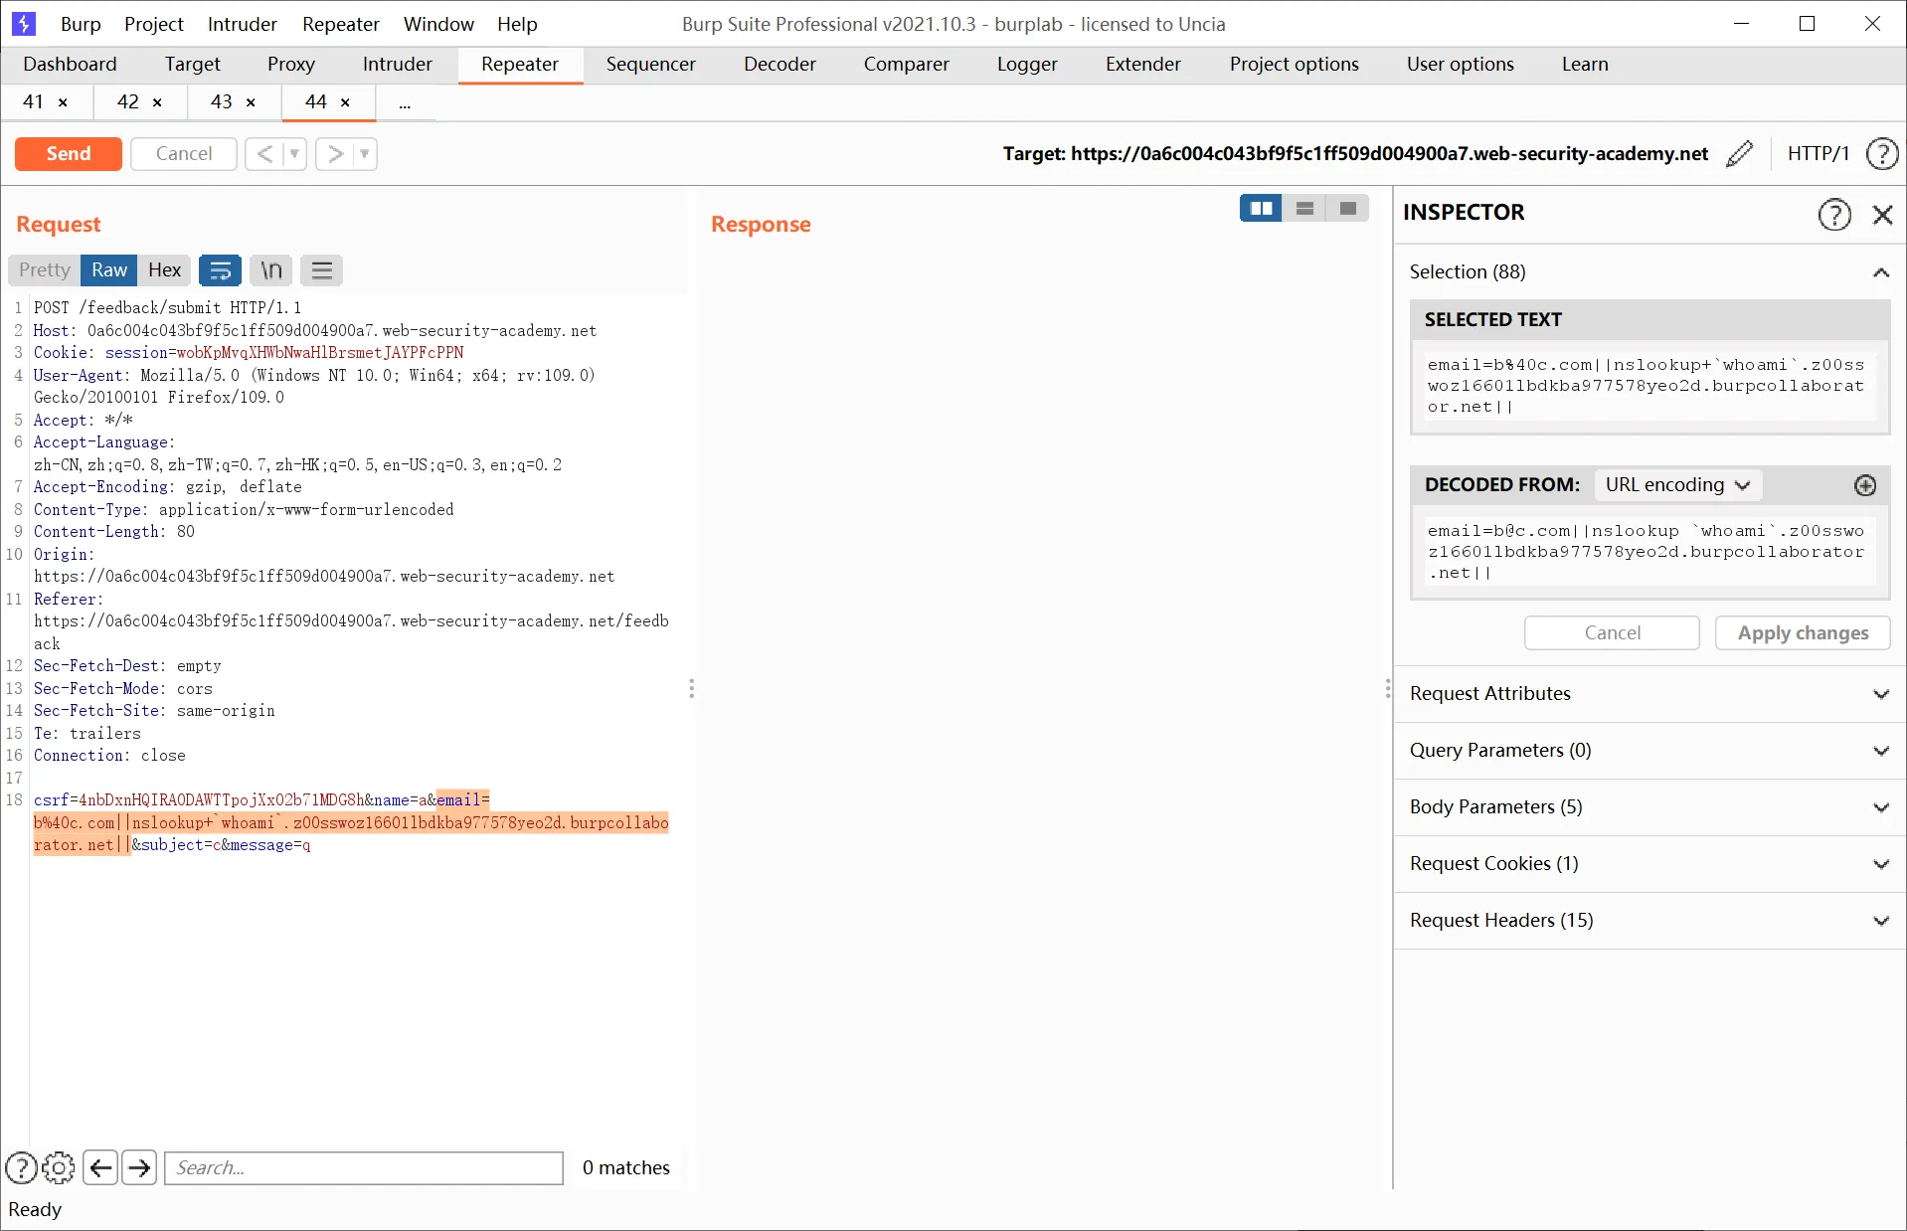Screen dimensions: 1907x1231
Task: Go to next search match arrow
Action: coord(139,1167)
